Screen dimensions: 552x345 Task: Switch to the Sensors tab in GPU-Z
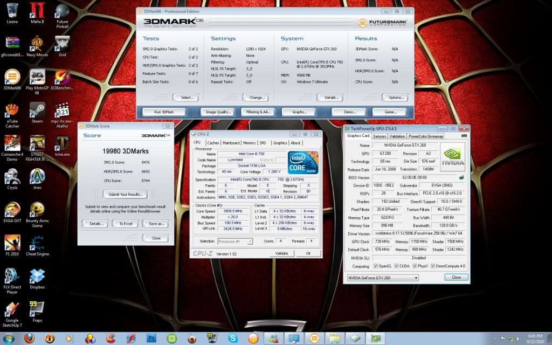[379, 136]
